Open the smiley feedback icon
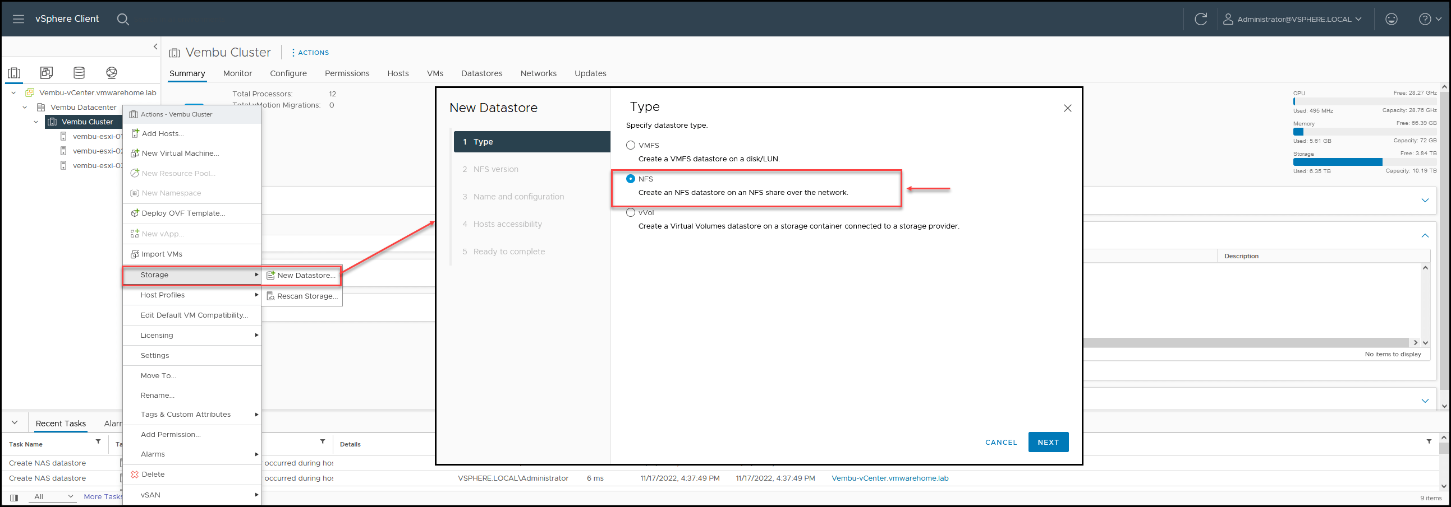 click(x=1392, y=19)
